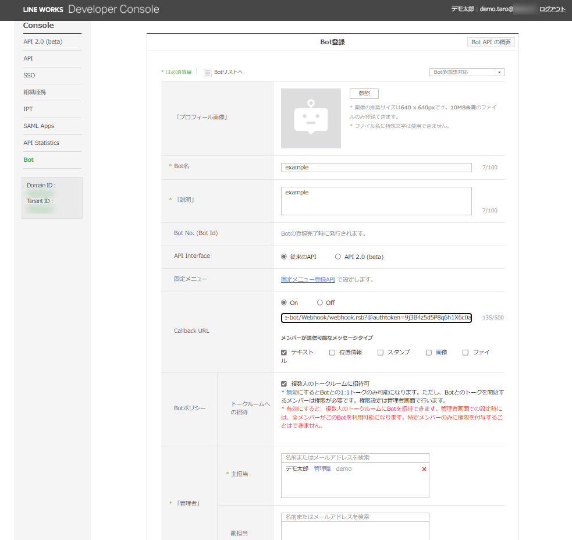Click the Callback URL input field
The width and height of the screenshot is (572, 540).
tap(376, 318)
